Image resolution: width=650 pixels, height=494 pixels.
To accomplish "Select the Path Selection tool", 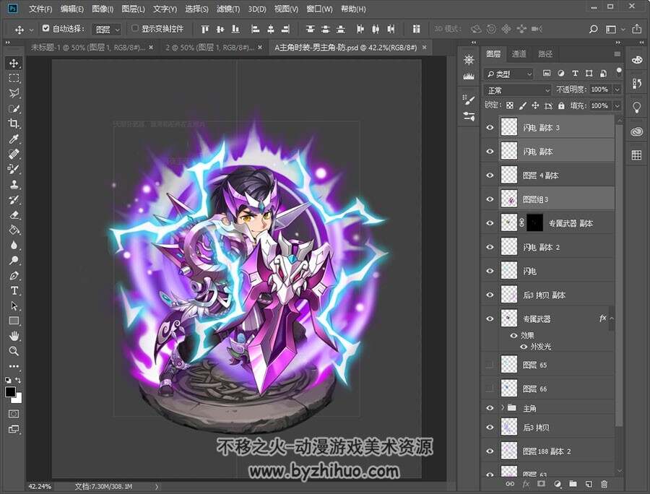I will (14, 305).
